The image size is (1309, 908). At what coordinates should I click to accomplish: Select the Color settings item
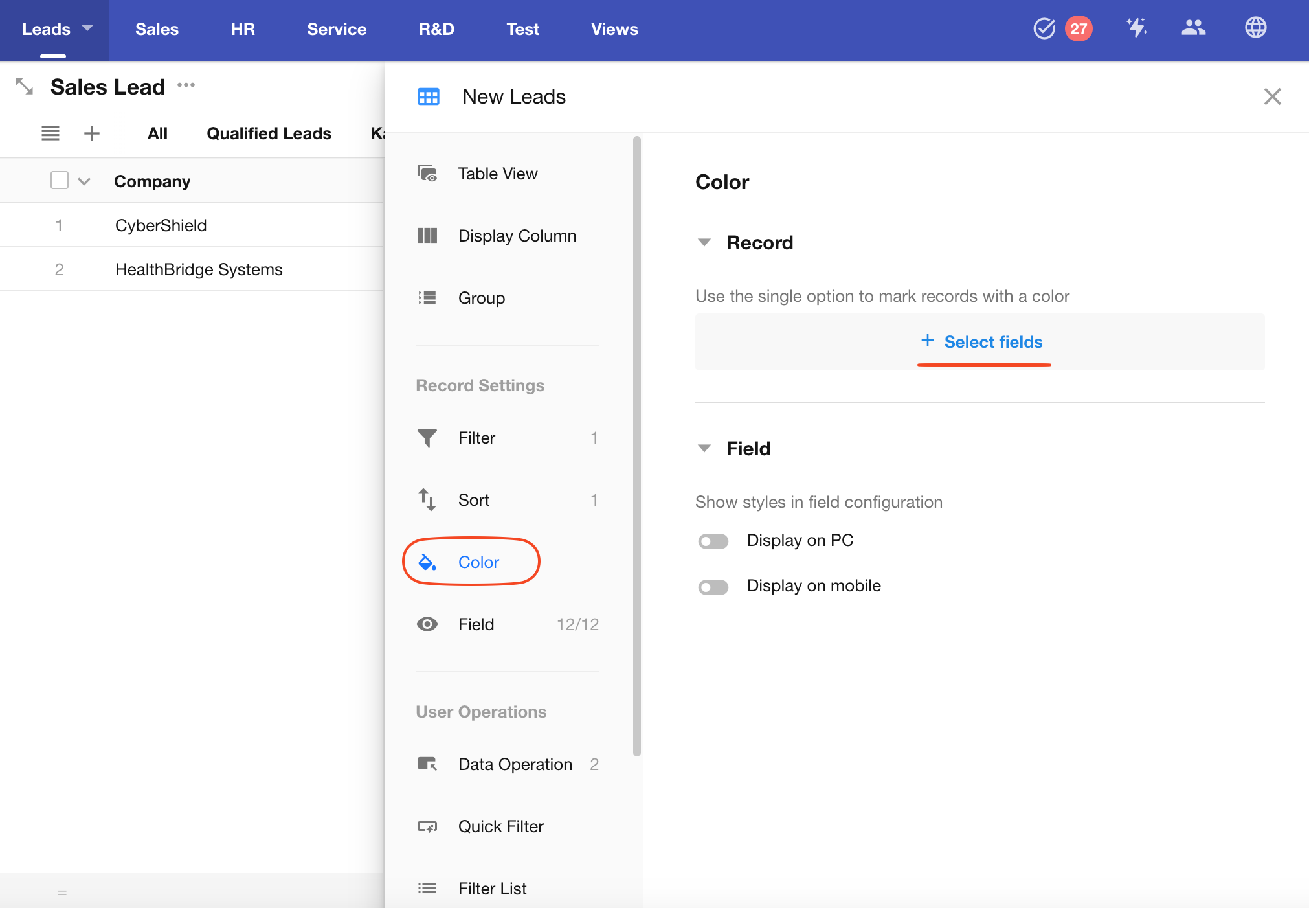(478, 562)
